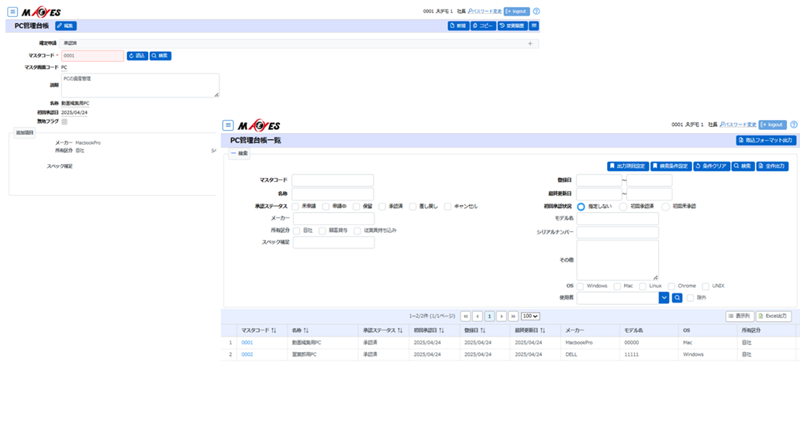Toggle 追加項目 section header
800x441 pixels.
(x=25, y=133)
